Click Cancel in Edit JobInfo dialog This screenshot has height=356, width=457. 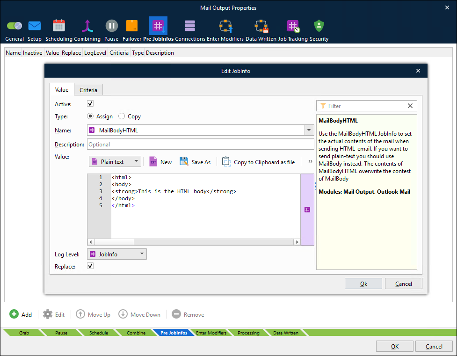[403, 283]
